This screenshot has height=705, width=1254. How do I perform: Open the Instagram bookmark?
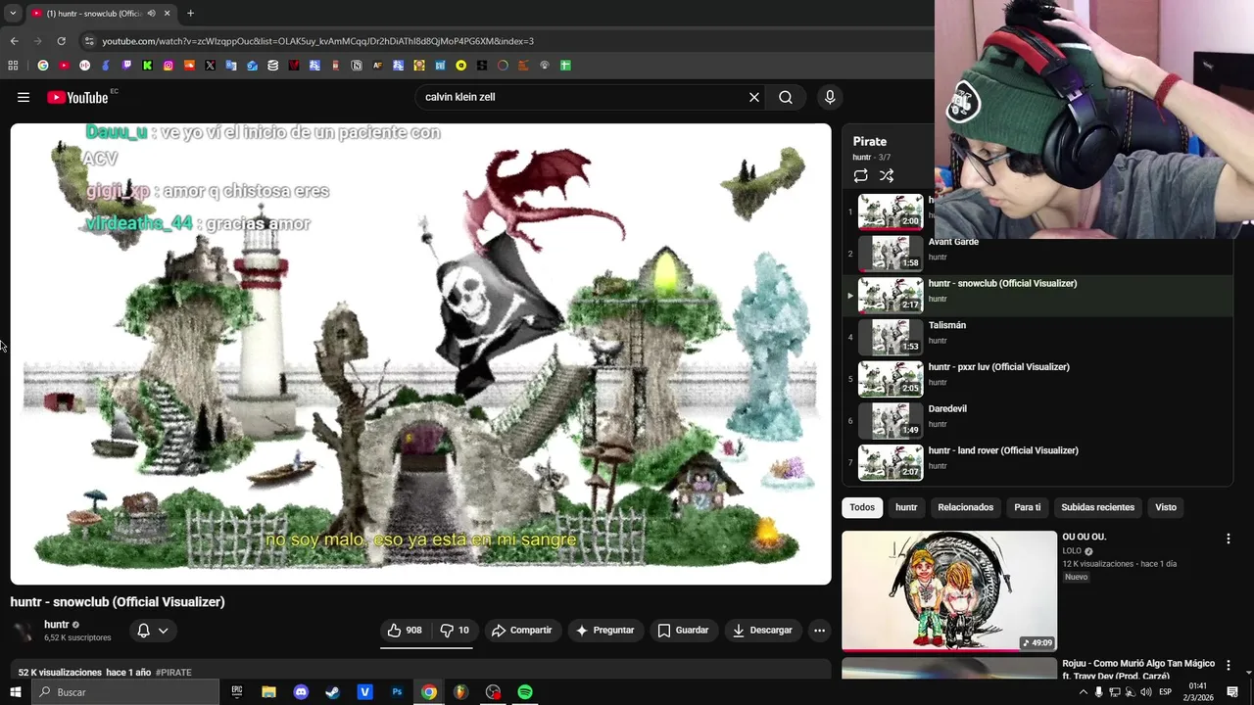[x=169, y=66]
